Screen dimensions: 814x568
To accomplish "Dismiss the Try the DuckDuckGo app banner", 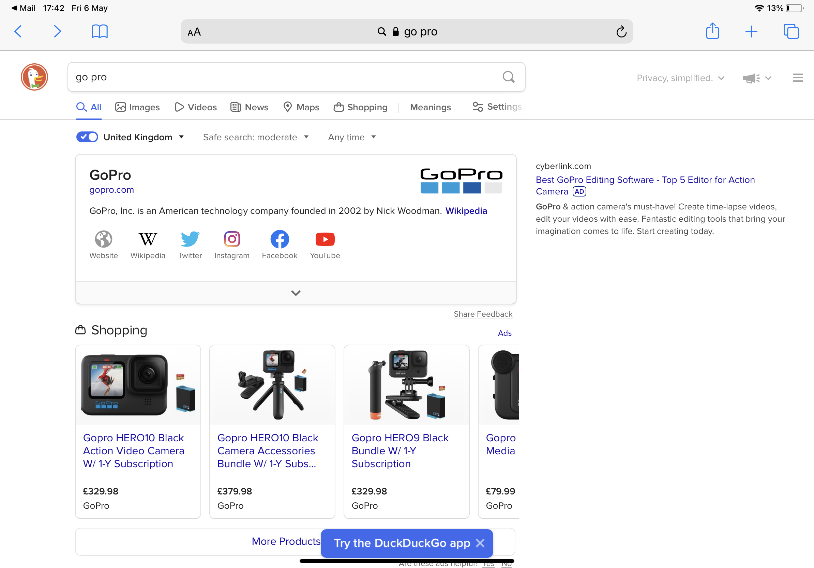I will tap(480, 543).
